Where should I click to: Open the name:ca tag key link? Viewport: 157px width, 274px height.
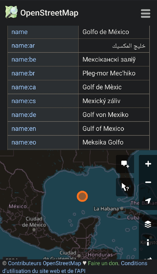(x=24, y=87)
